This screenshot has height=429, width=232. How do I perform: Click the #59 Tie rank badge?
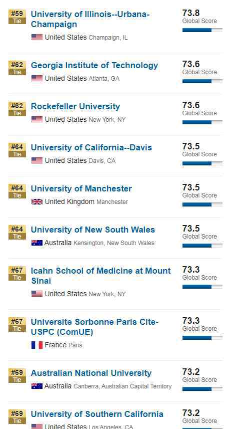click(x=17, y=17)
